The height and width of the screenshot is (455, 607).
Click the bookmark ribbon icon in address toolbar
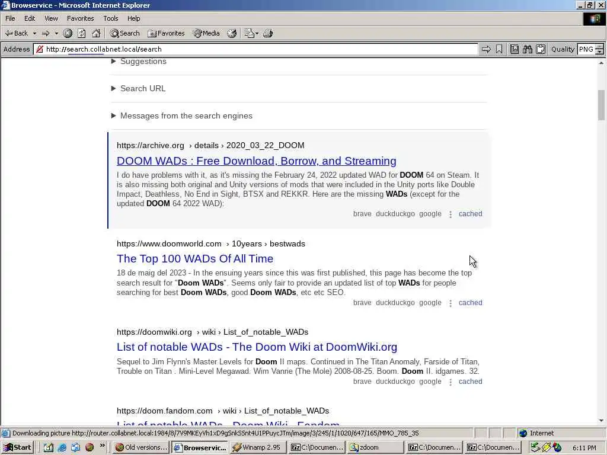tap(499, 49)
